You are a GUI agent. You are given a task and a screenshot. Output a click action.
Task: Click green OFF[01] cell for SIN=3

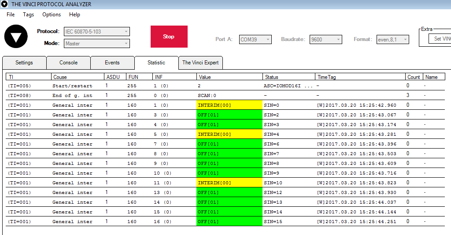pos(229,125)
